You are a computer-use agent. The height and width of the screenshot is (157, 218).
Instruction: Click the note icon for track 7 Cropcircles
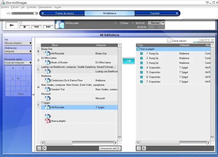point(142,82)
